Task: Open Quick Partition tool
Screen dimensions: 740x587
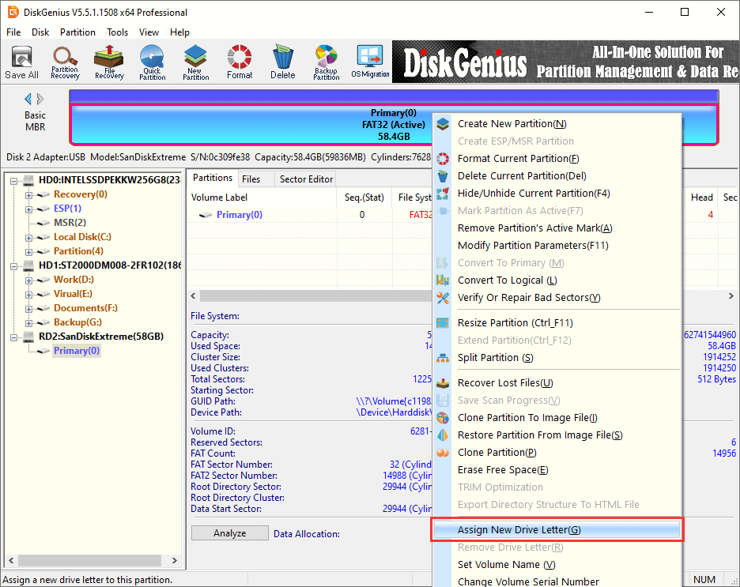Action: (x=153, y=62)
